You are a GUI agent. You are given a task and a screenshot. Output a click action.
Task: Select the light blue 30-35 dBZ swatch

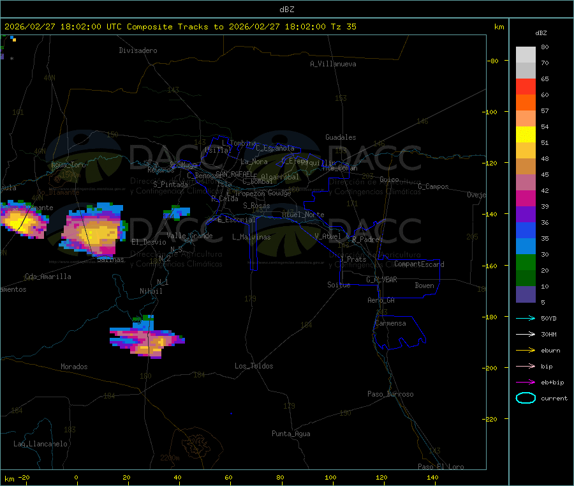coord(526,247)
